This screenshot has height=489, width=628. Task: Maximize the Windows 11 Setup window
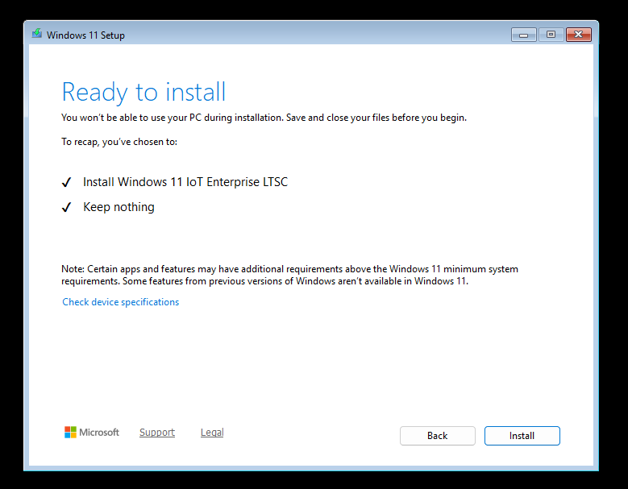click(551, 35)
